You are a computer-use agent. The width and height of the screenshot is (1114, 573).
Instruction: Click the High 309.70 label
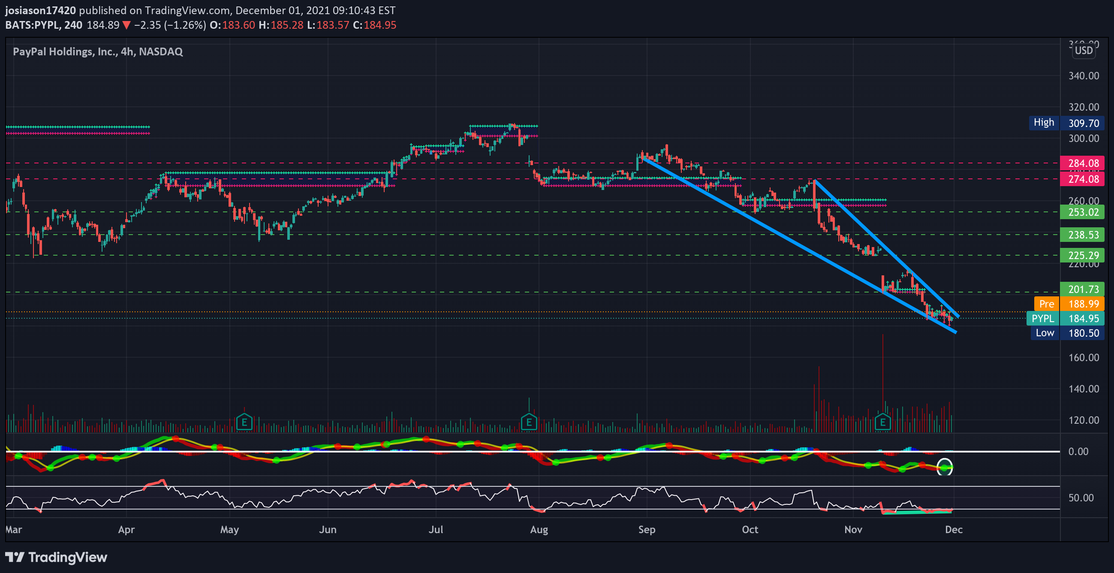[1066, 123]
